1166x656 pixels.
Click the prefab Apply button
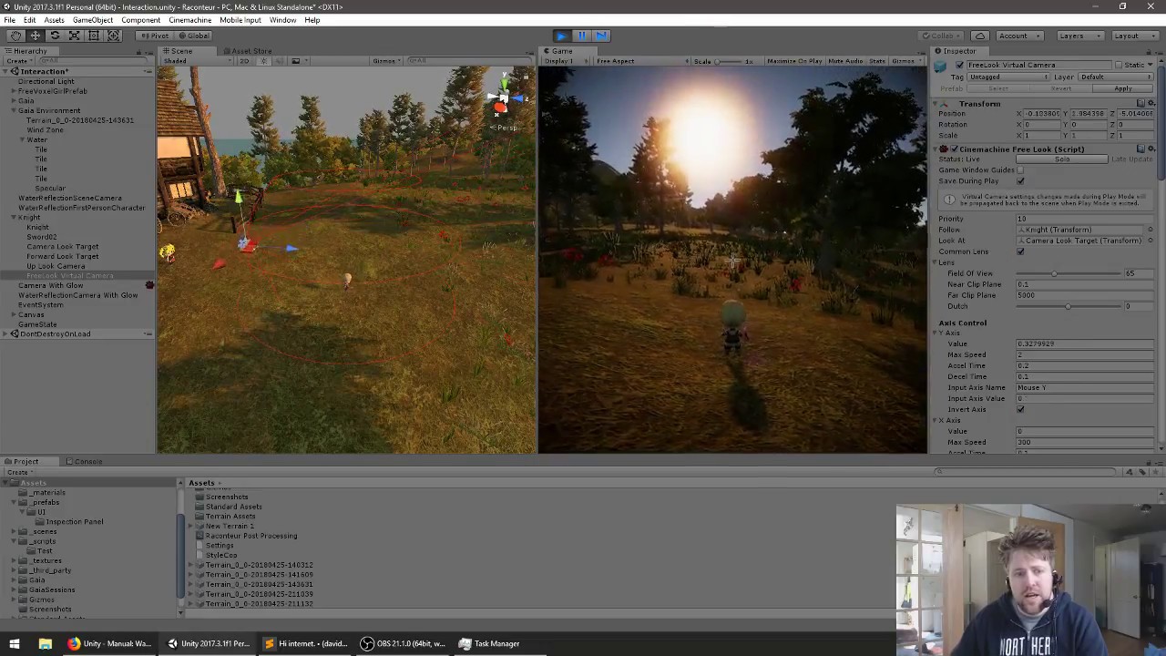click(1122, 89)
